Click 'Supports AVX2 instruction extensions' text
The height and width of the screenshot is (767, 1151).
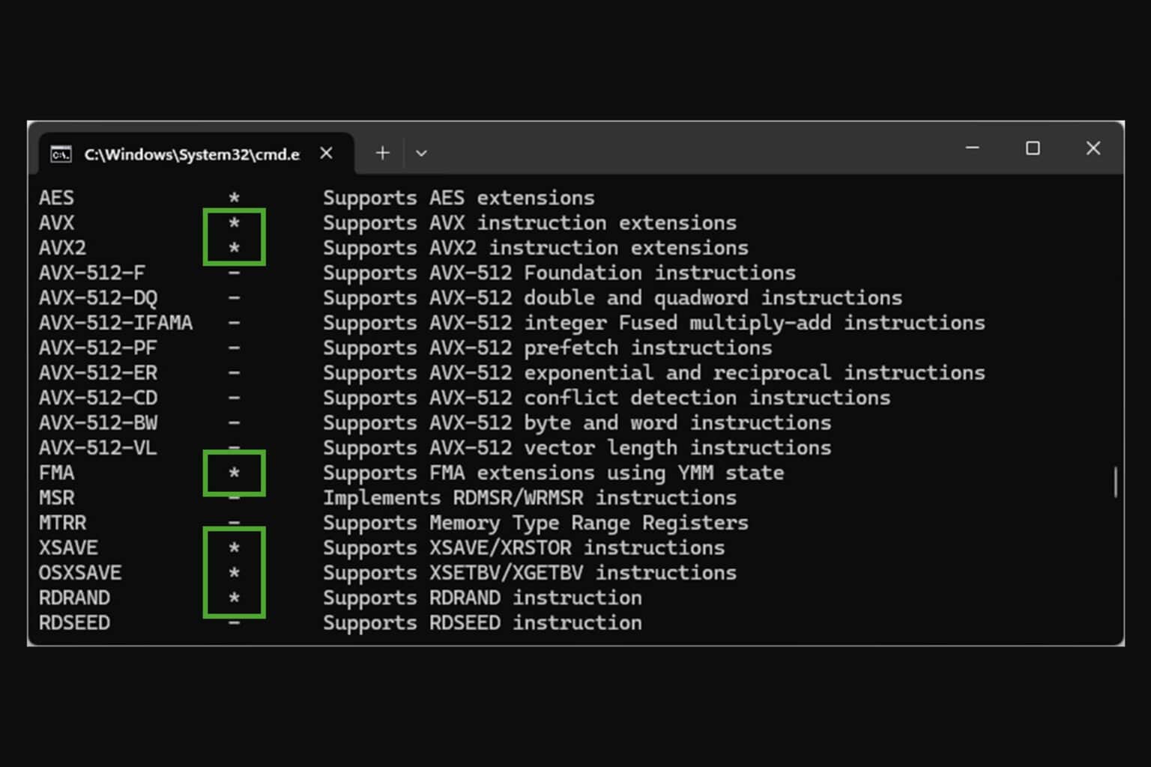(536, 248)
